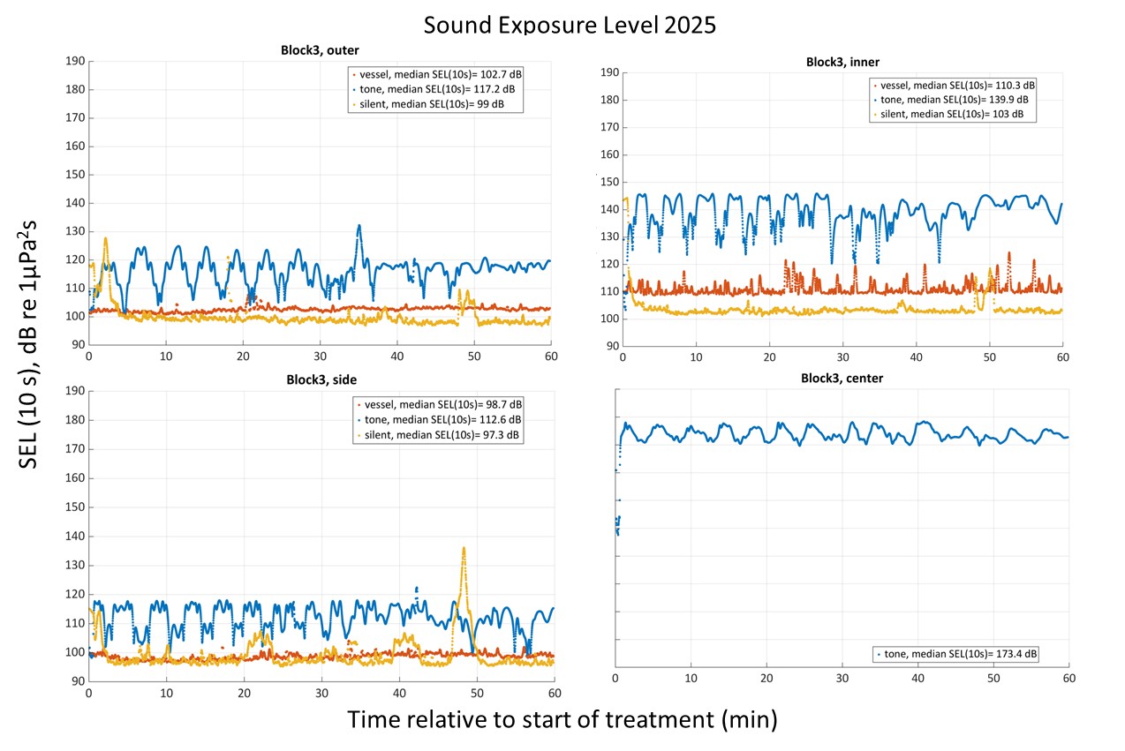This screenshot has height=751, width=1125.
Task: Click y-axis tick '170' on the side plot
Action: [x=74, y=449]
